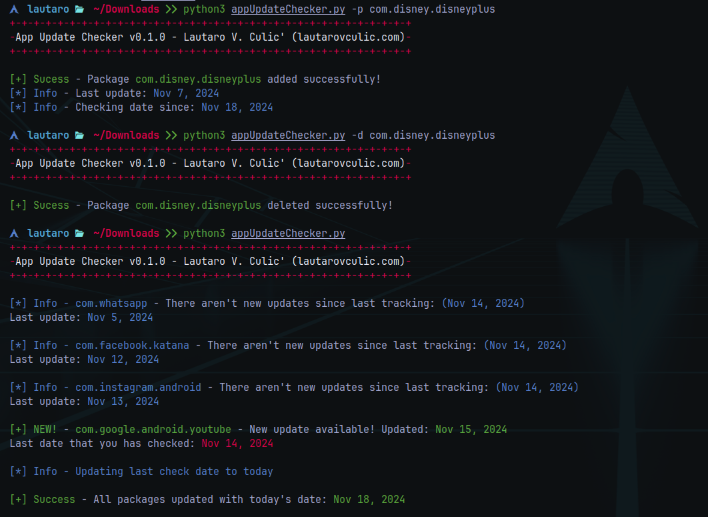Click the Arch logo before the -p command
This screenshot has width=708, height=517.
[x=15, y=9]
